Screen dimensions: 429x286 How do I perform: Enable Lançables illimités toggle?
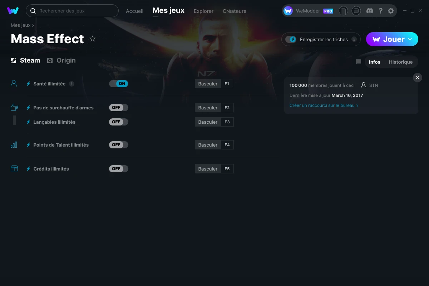(119, 122)
